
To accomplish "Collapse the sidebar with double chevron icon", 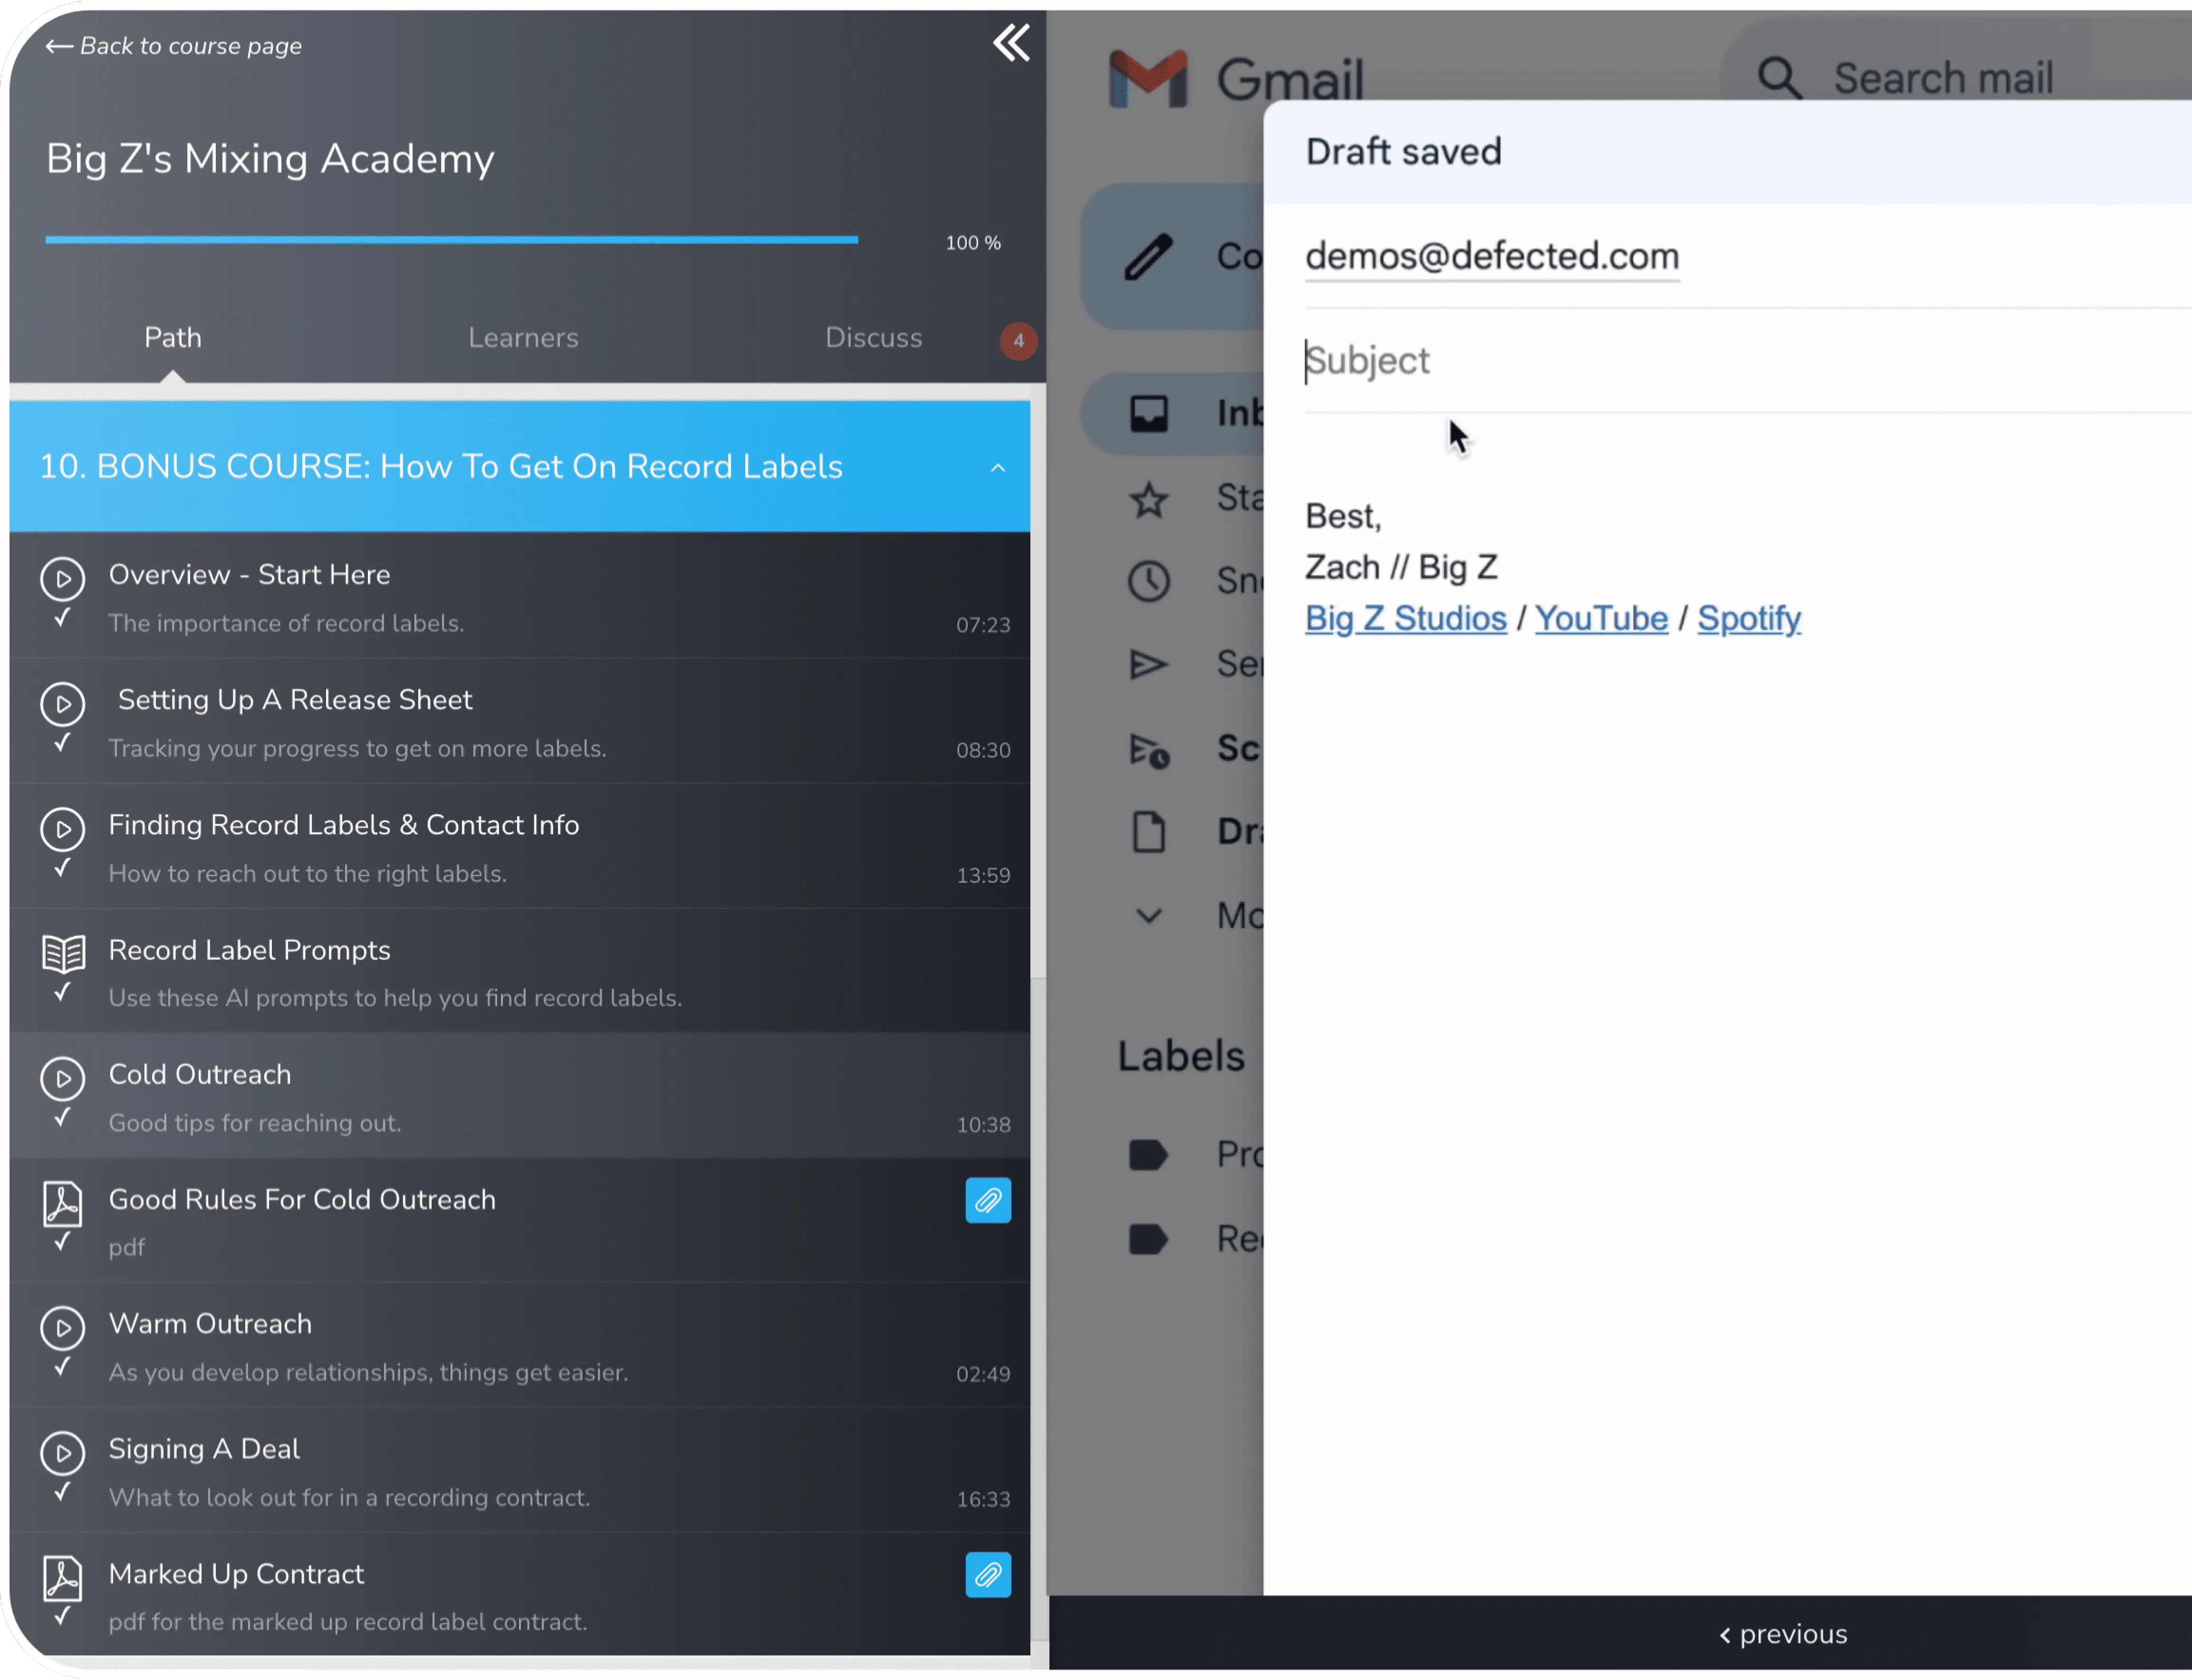I will [1010, 43].
